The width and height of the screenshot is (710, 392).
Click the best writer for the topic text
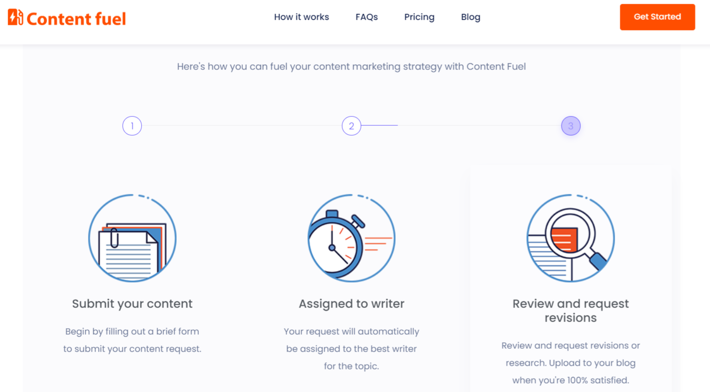point(351,349)
